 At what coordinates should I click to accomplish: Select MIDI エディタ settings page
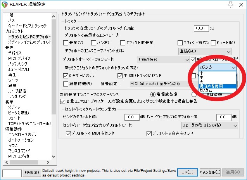click(19, 156)
